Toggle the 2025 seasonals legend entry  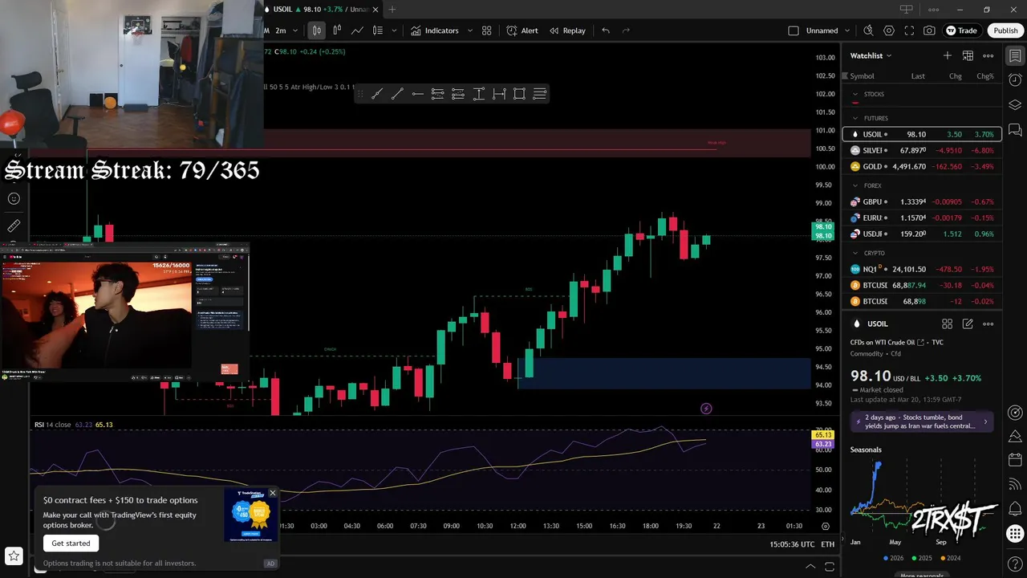tap(923, 558)
